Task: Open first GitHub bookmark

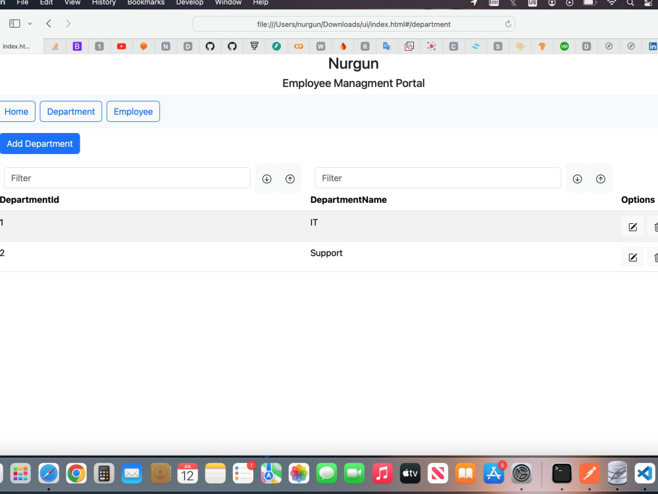Action: [x=210, y=46]
